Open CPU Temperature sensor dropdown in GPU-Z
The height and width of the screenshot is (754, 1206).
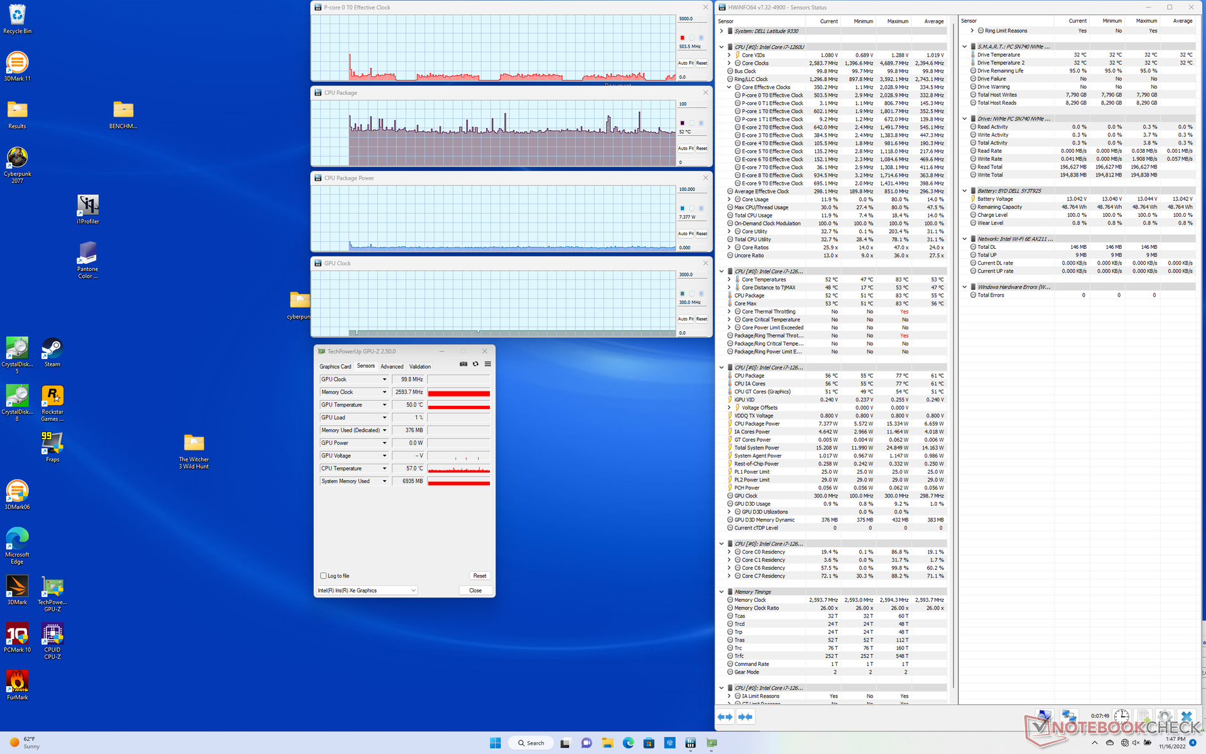pos(384,468)
